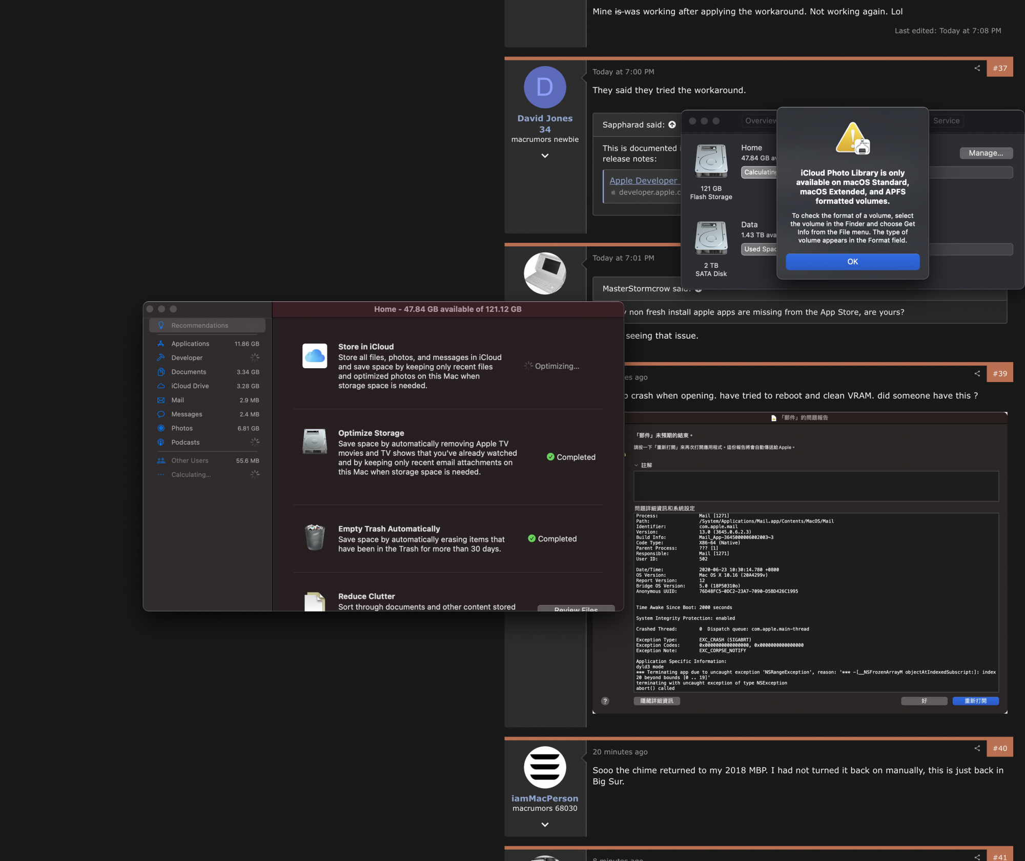This screenshot has height=861, width=1025.
Task: Click the Podcasts icon in sidebar
Action: 161,442
